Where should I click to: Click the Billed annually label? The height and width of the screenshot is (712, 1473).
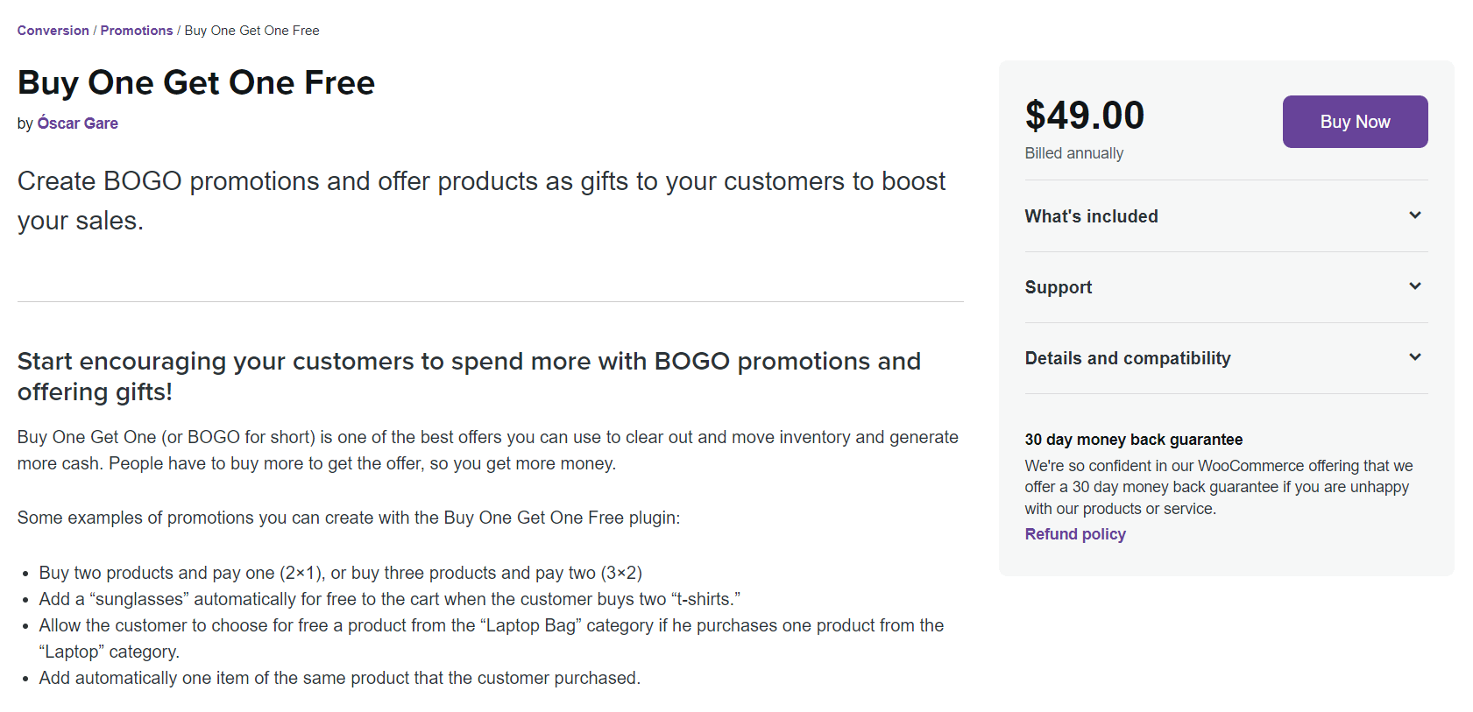tap(1073, 152)
